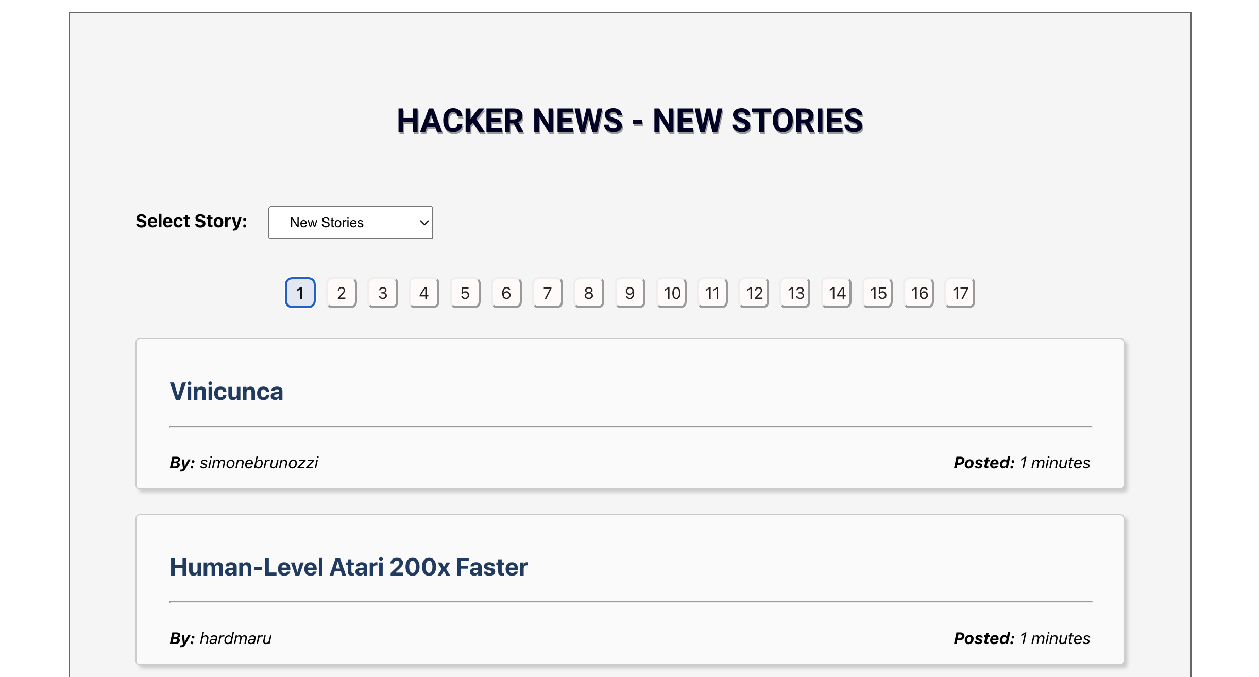Viewport: 1259px width, 677px height.
Task: Go to page 10
Action: pyautogui.click(x=672, y=293)
